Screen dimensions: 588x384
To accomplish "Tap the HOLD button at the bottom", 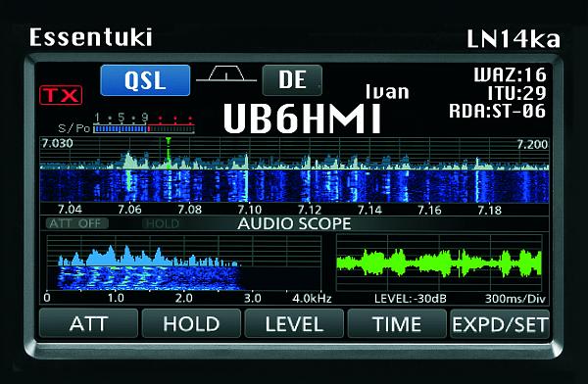I will tap(191, 323).
